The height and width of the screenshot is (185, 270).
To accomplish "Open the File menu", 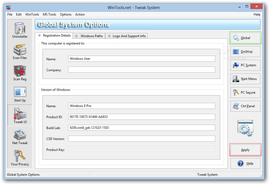I will (x=10, y=14).
